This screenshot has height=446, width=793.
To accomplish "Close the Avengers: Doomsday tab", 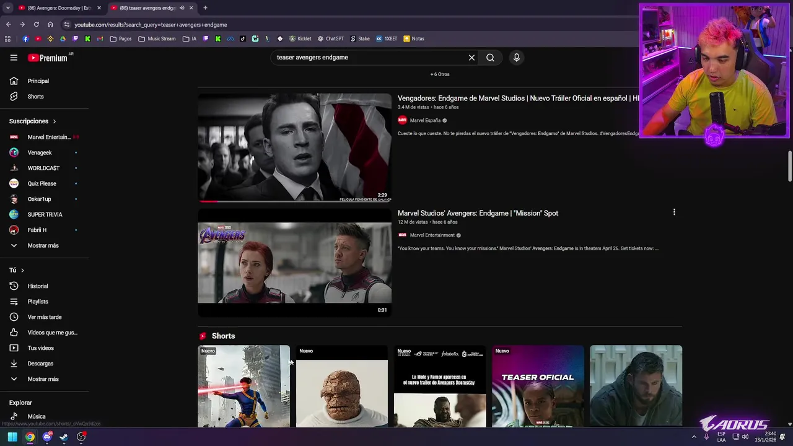I will pyautogui.click(x=99, y=8).
